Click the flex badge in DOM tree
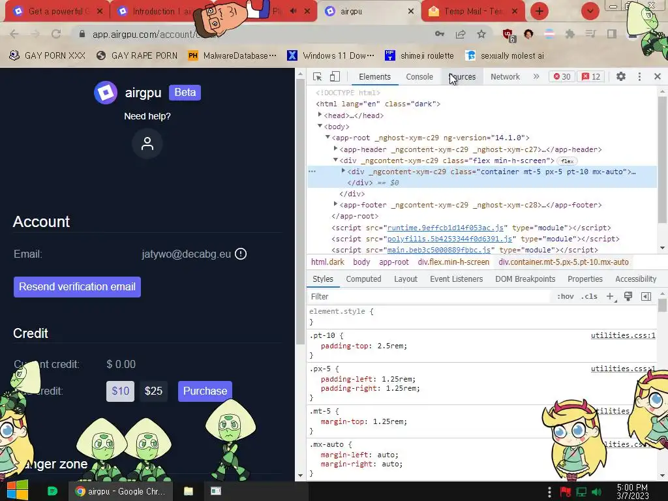Image resolution: width=668 pixels, height=501 pixels. click(567, 161)
